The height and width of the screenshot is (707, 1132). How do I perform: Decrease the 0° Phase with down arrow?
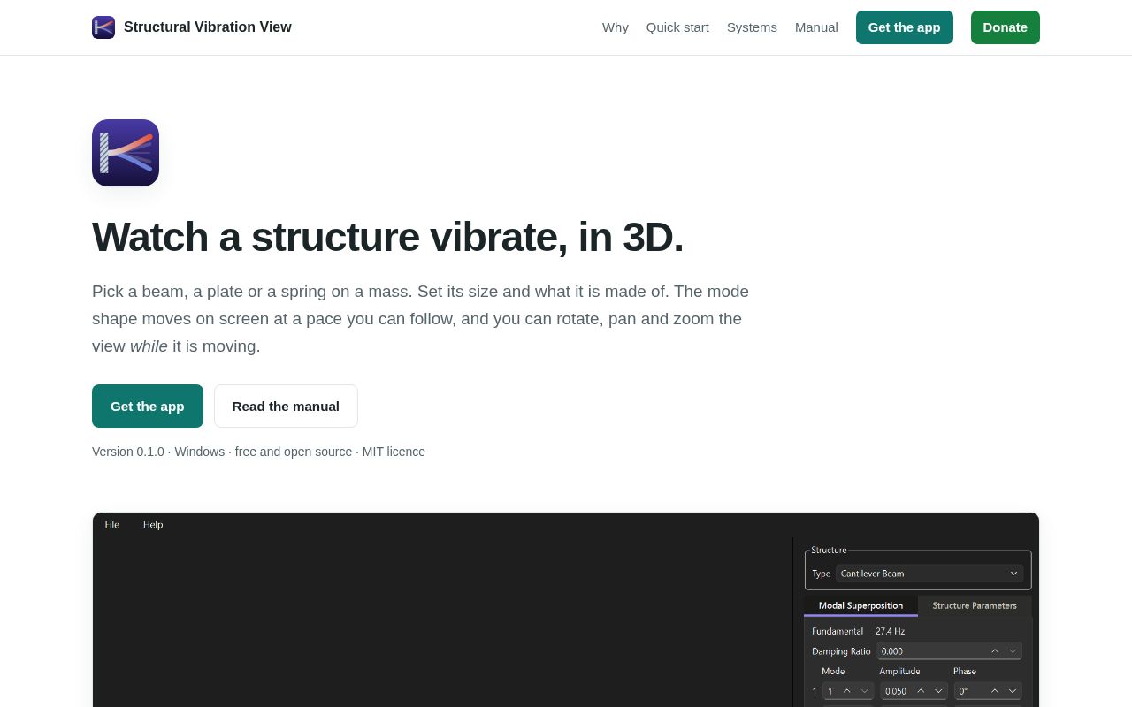[1013, 691]
